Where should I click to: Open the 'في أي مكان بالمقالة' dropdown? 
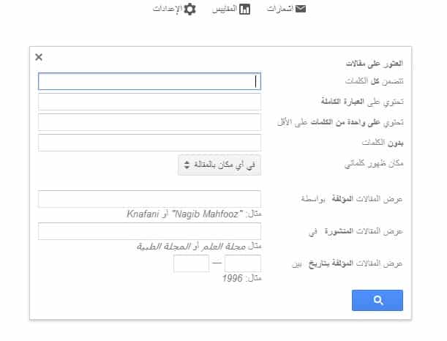[x=219, y=165]
